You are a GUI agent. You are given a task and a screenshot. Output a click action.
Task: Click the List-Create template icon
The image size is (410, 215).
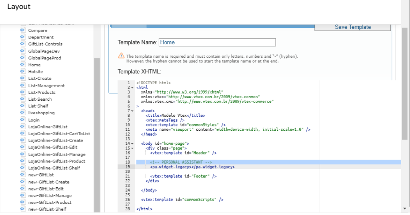(22, 78)
